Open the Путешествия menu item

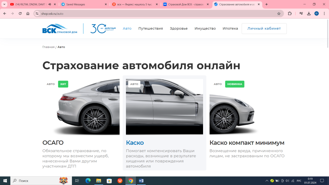click(151, 29)
